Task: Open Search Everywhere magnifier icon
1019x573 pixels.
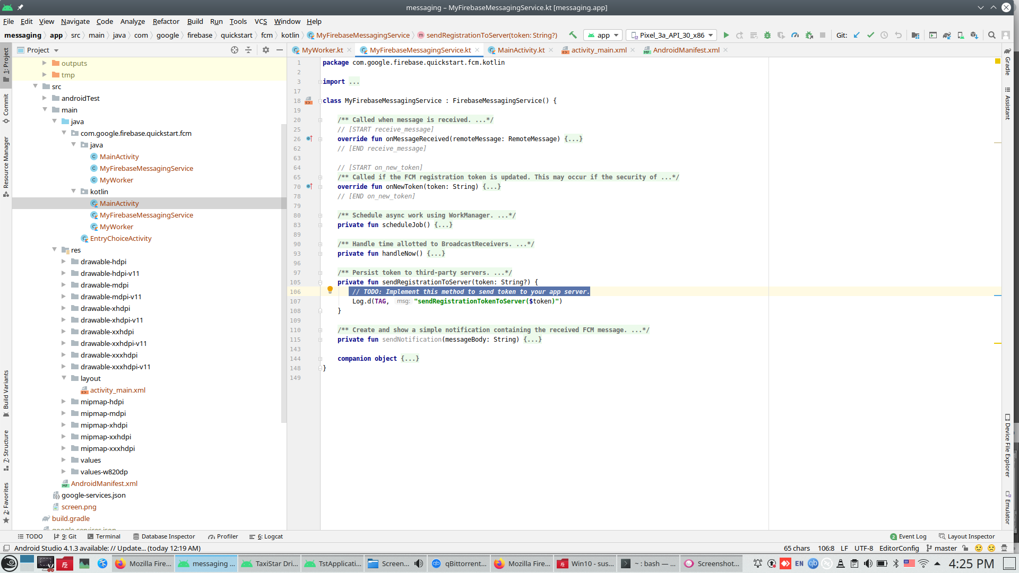Action: tap(991, 35)
